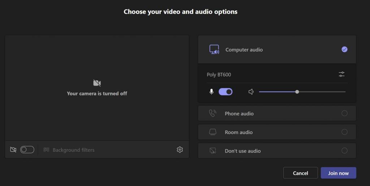
Task: Cancel joining the meeting
Action: pos(300,173)
